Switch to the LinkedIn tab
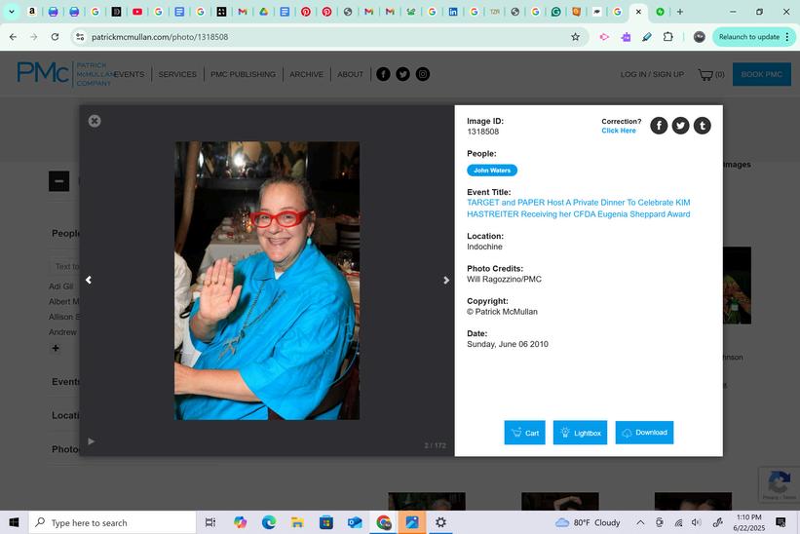This screenshot has height=534, width=800. (452, 12)
